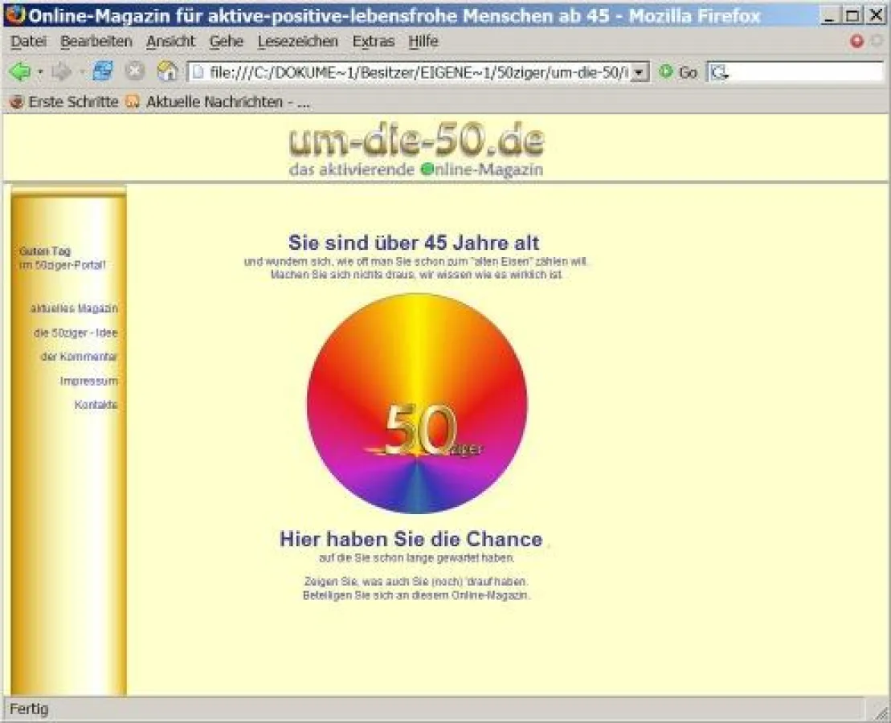Screen dimensions: 891x723
Task: Open the Impressum page link
Action: (x=88, y=381)
